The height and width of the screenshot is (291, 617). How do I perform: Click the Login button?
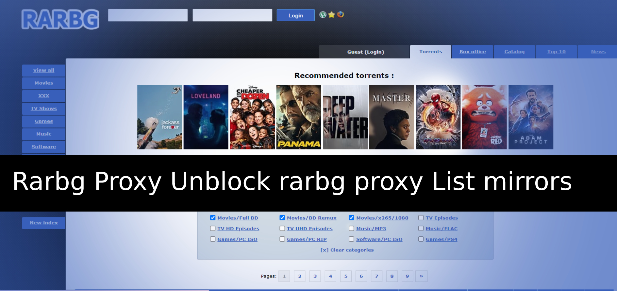[x=295, y=15]
